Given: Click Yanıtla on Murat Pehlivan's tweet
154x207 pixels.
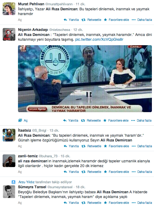Looking at the screenshot, I should (x=74, y=20).
